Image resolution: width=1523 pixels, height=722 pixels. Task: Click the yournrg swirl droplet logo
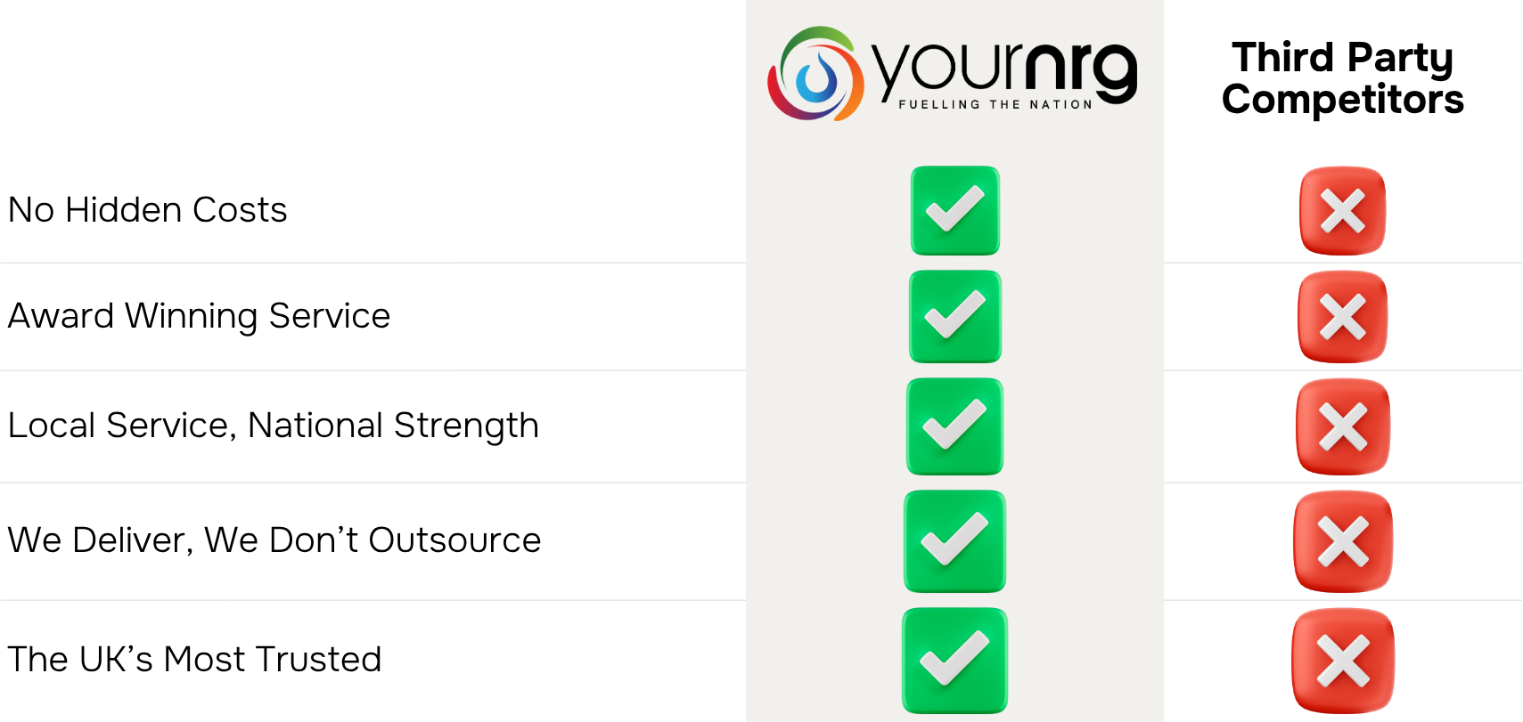(x=815, y=75)
